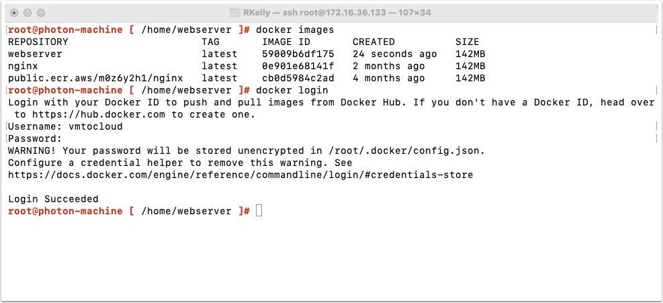
Task: Click the public.ecr.aws/m0z6y2h1/nginx repository entry
Action: point(95,79)
